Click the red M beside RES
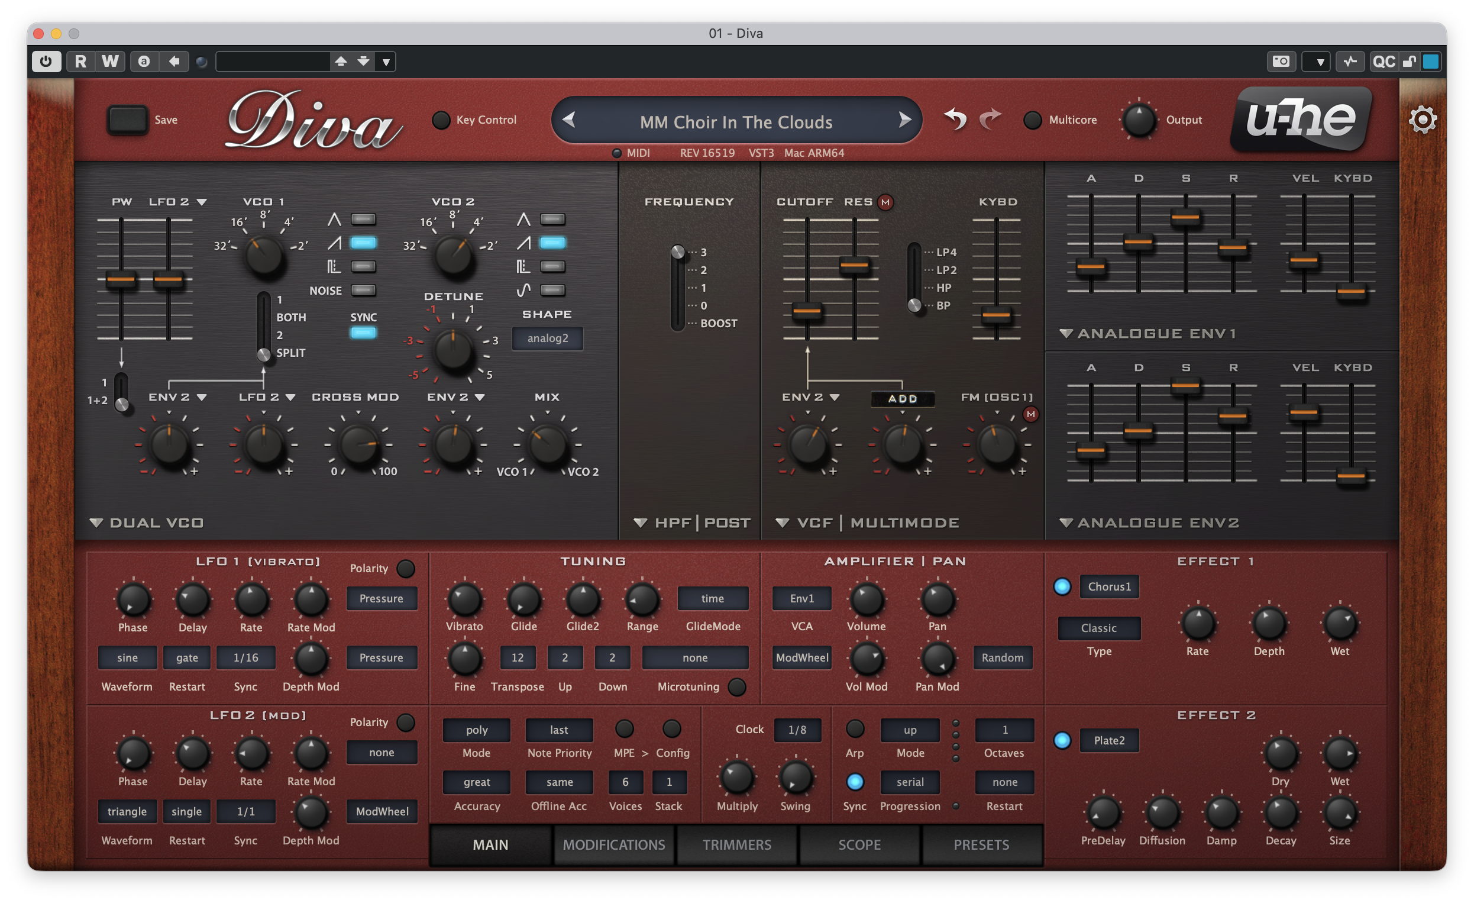The image size is (1474, 903). coord(885,202)
